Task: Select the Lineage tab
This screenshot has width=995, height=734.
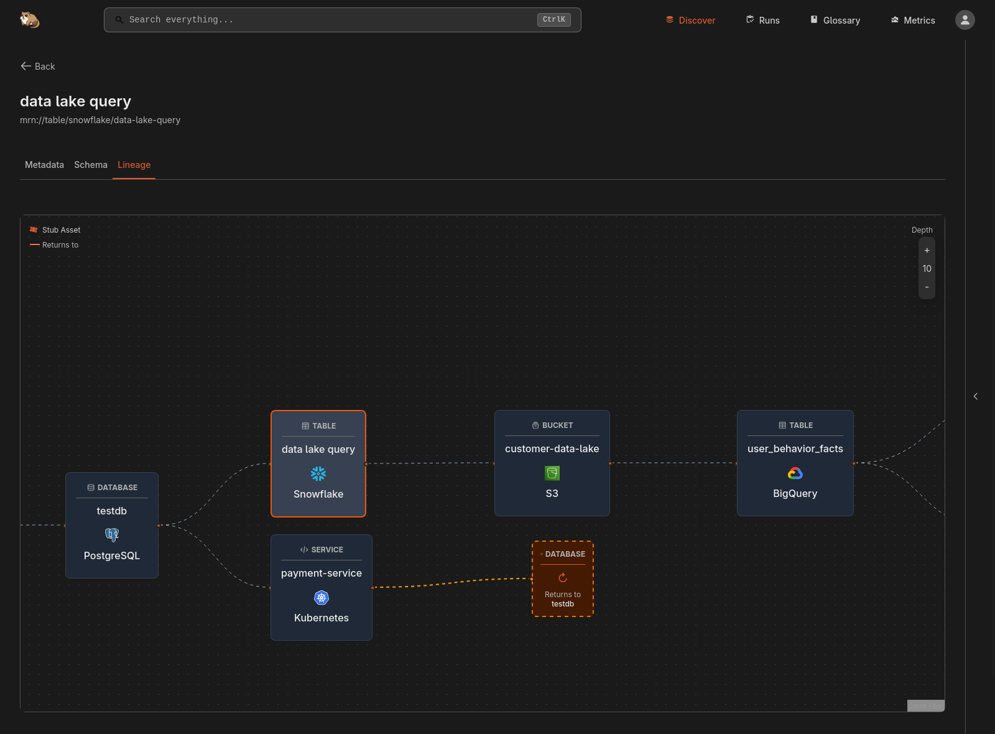Action: coord(134,165)
